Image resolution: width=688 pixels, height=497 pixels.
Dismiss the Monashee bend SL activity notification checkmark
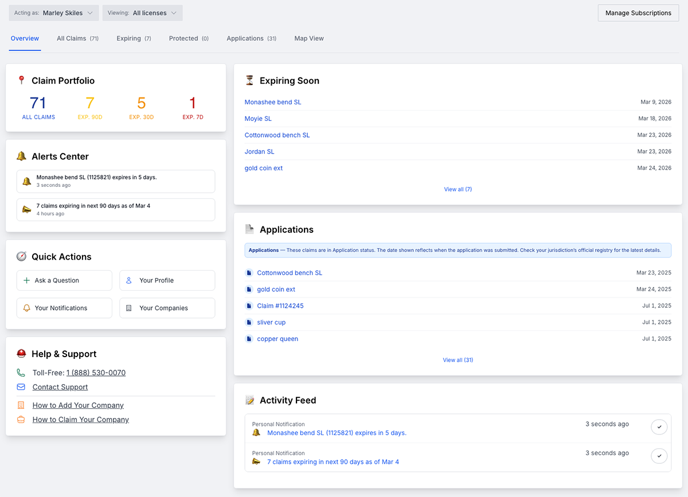[x=659, y=427]
